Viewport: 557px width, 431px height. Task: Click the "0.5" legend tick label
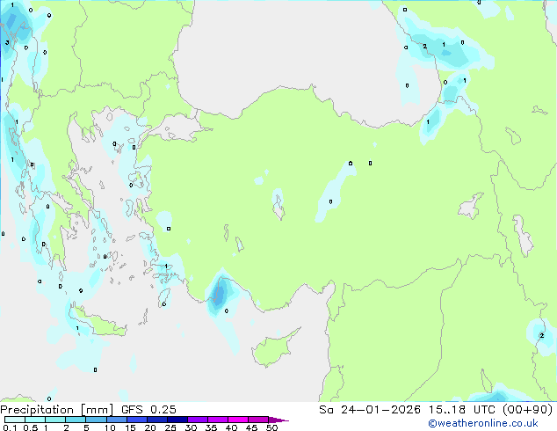point(31,427)
